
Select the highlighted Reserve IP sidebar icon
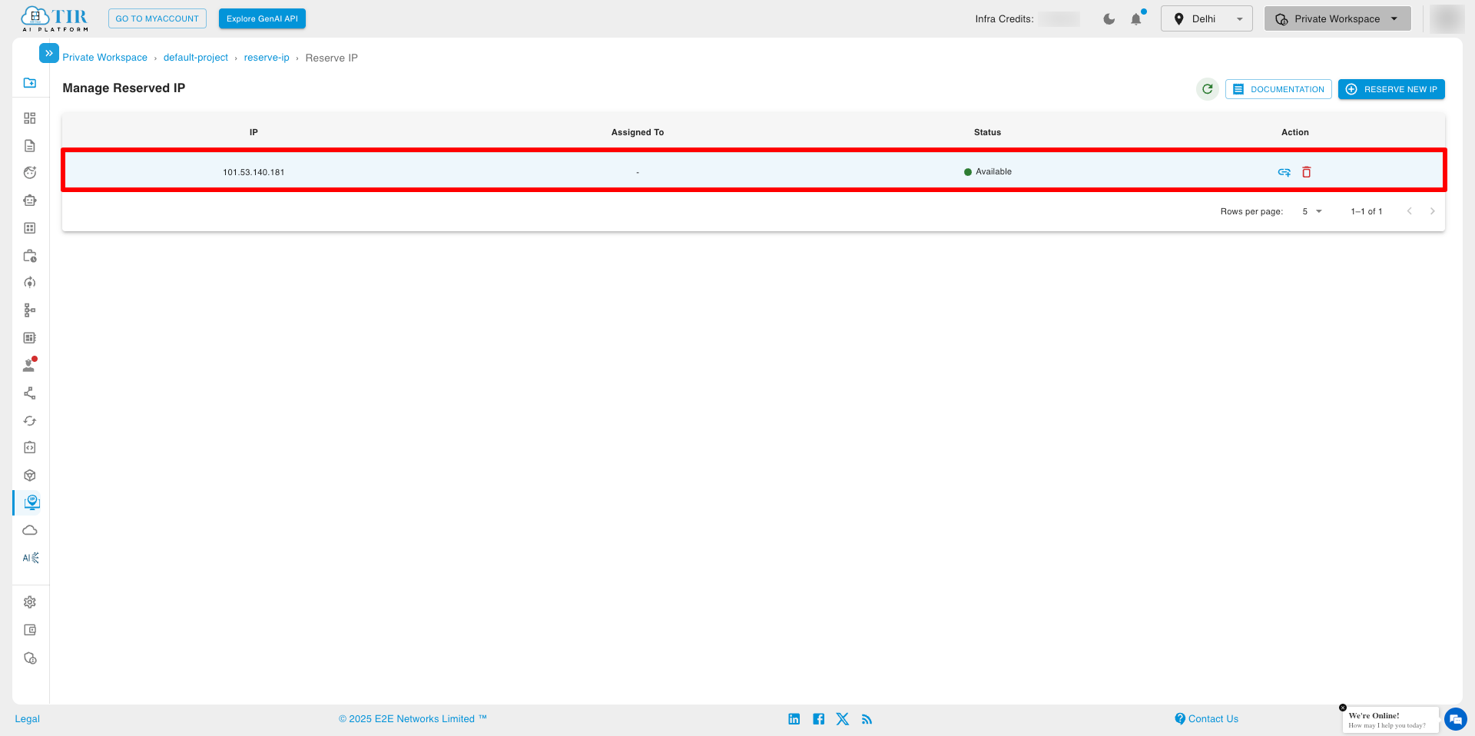pyautogui.click(x=31, y=502)
